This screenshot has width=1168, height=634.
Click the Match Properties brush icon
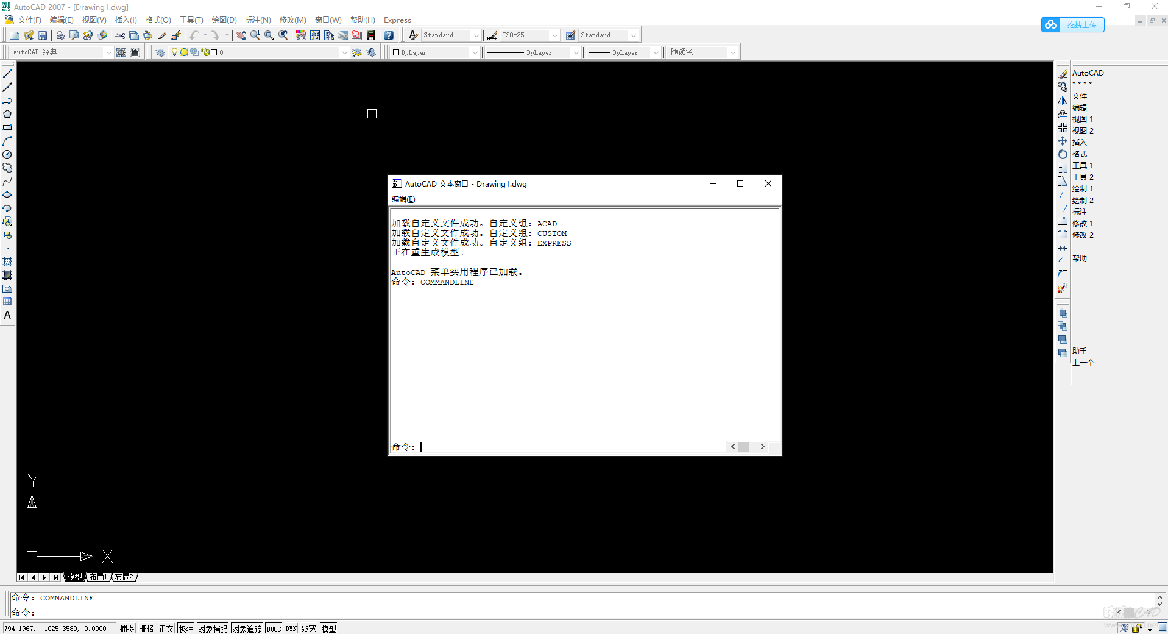pos(162,35)
